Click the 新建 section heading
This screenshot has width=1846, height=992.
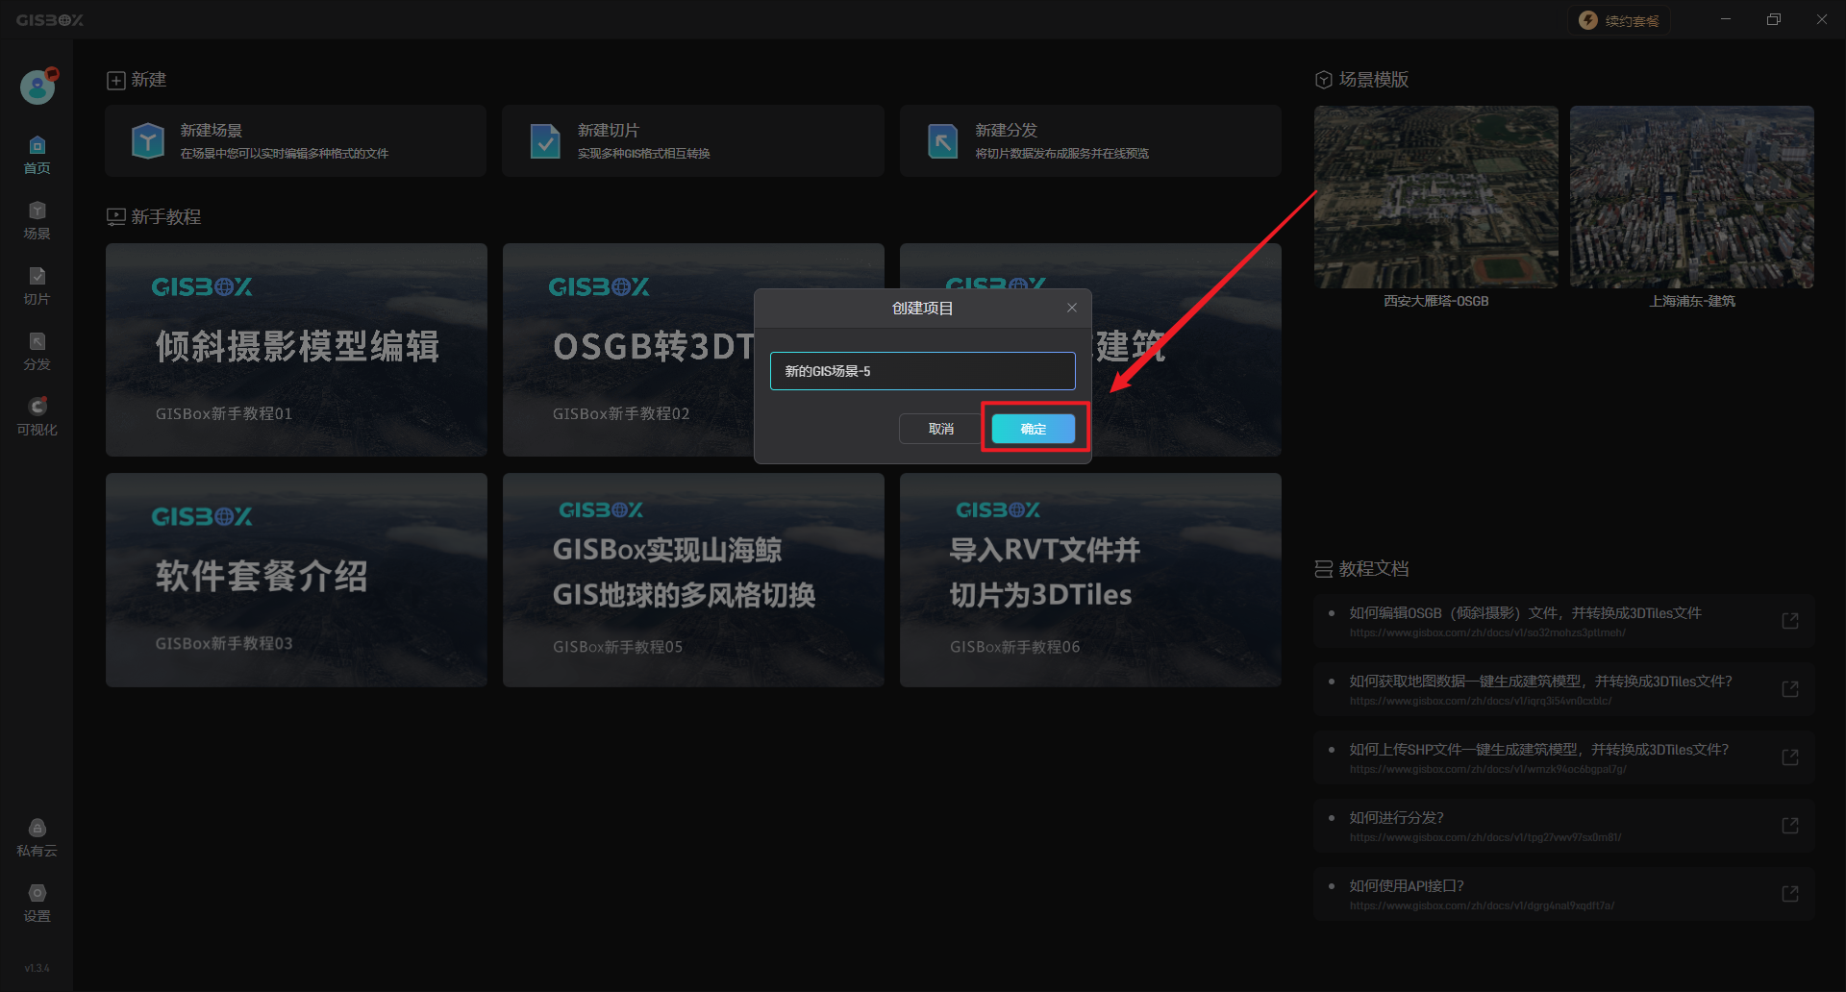(x=137, y=80)
